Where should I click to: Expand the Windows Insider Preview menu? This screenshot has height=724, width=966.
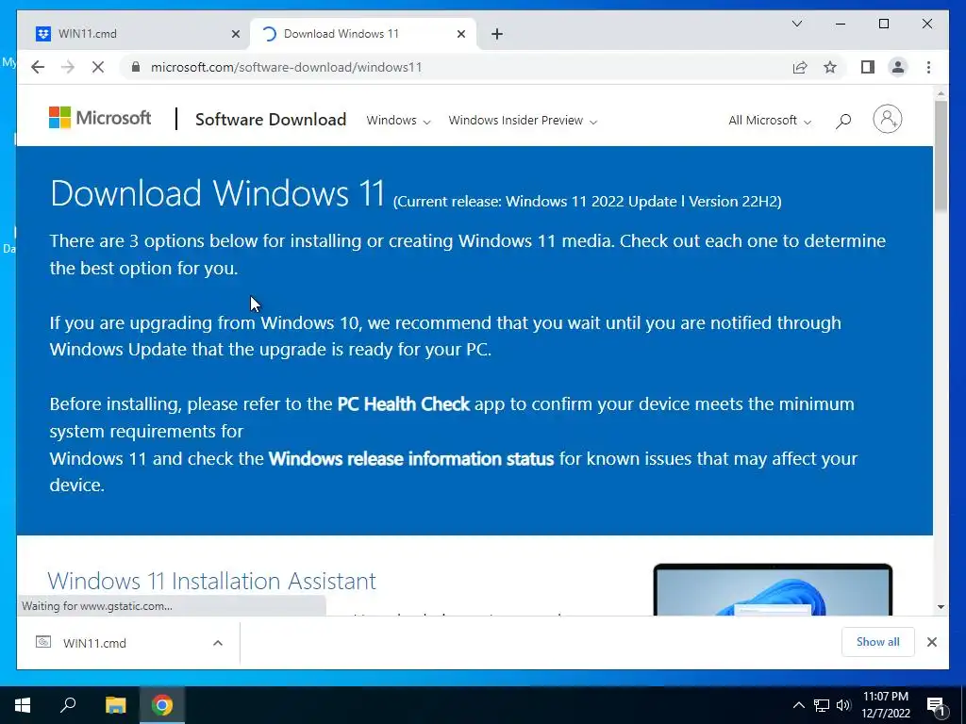click(x=523, y=121)
